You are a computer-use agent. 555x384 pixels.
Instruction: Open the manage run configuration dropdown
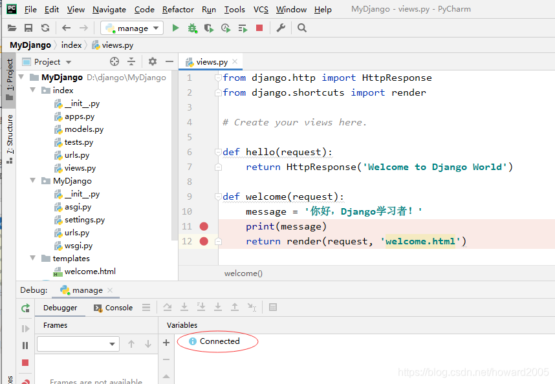[x=132, y=28]
